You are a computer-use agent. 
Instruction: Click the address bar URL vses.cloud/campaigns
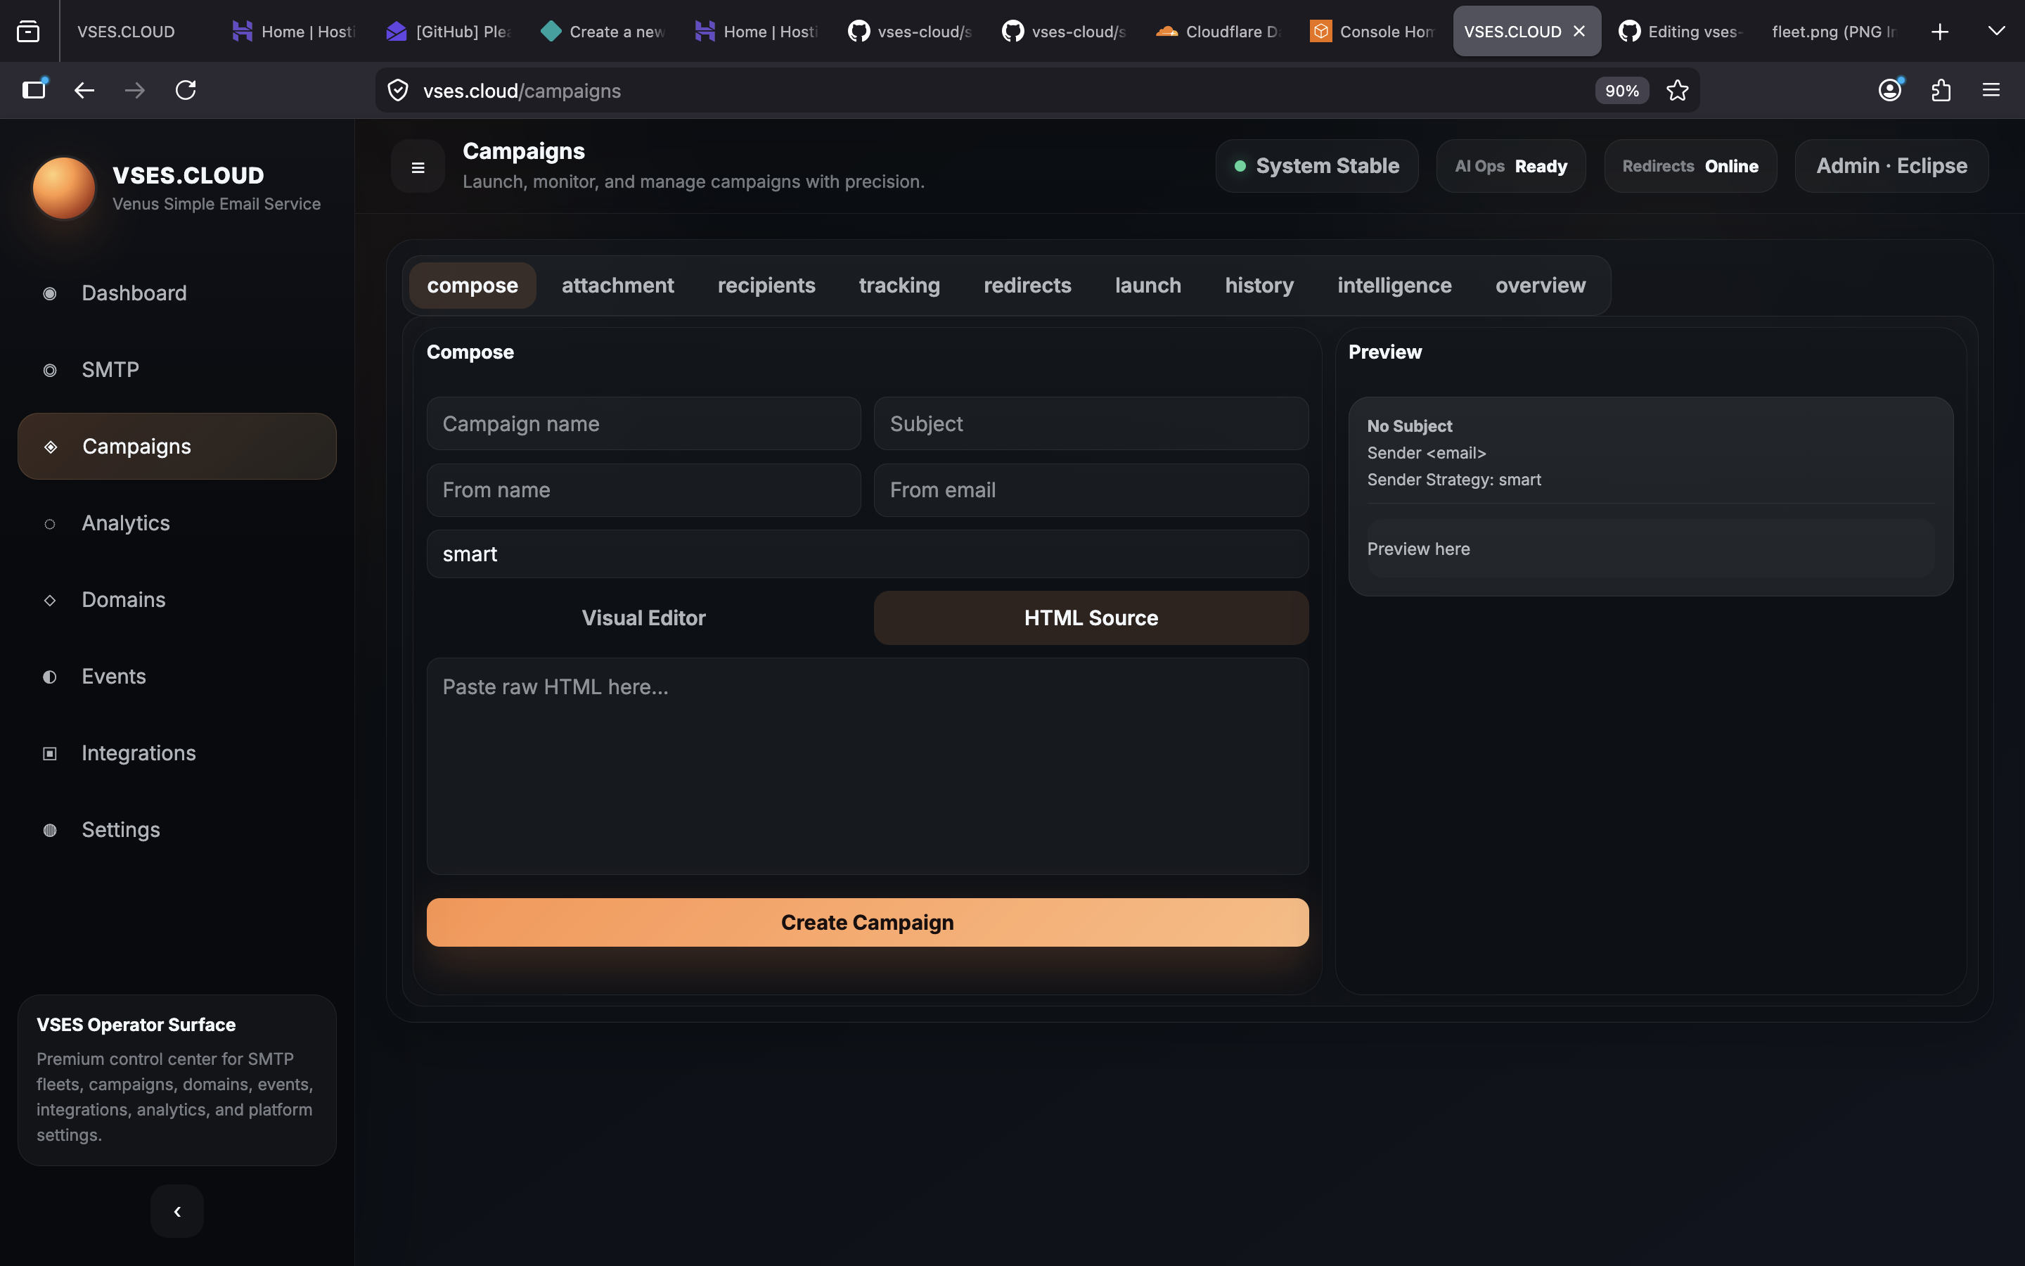(521, 91)
